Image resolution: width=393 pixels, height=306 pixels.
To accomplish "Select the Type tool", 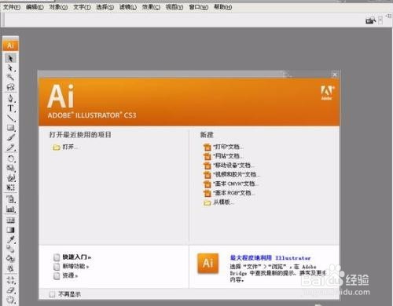I will (x=10, y=108).
